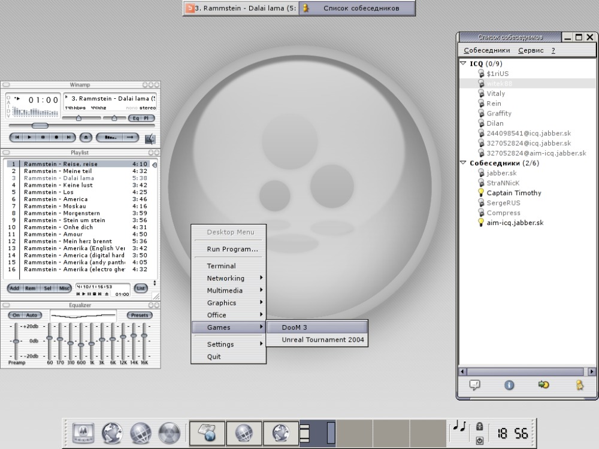Click Quit in Desktop Menu
This screenshot has height=449, width=599.
click(228, 357)
